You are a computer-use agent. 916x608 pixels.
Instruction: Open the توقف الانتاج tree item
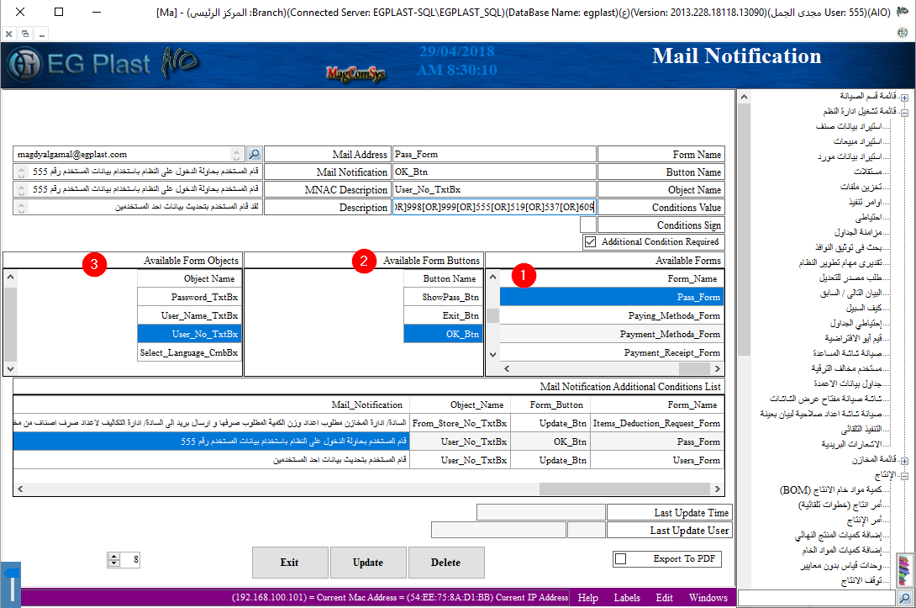click(861, 580)
